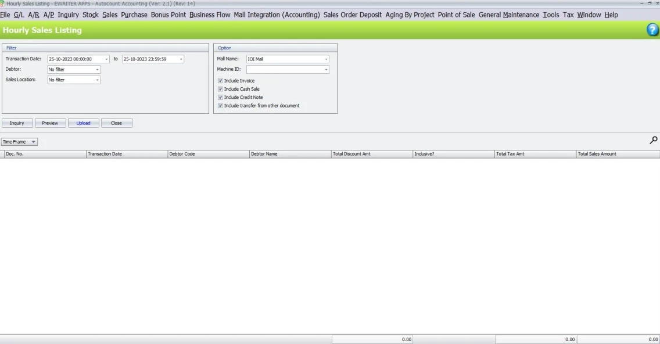Click the Transaction Date start field

(x=74, y=59)
